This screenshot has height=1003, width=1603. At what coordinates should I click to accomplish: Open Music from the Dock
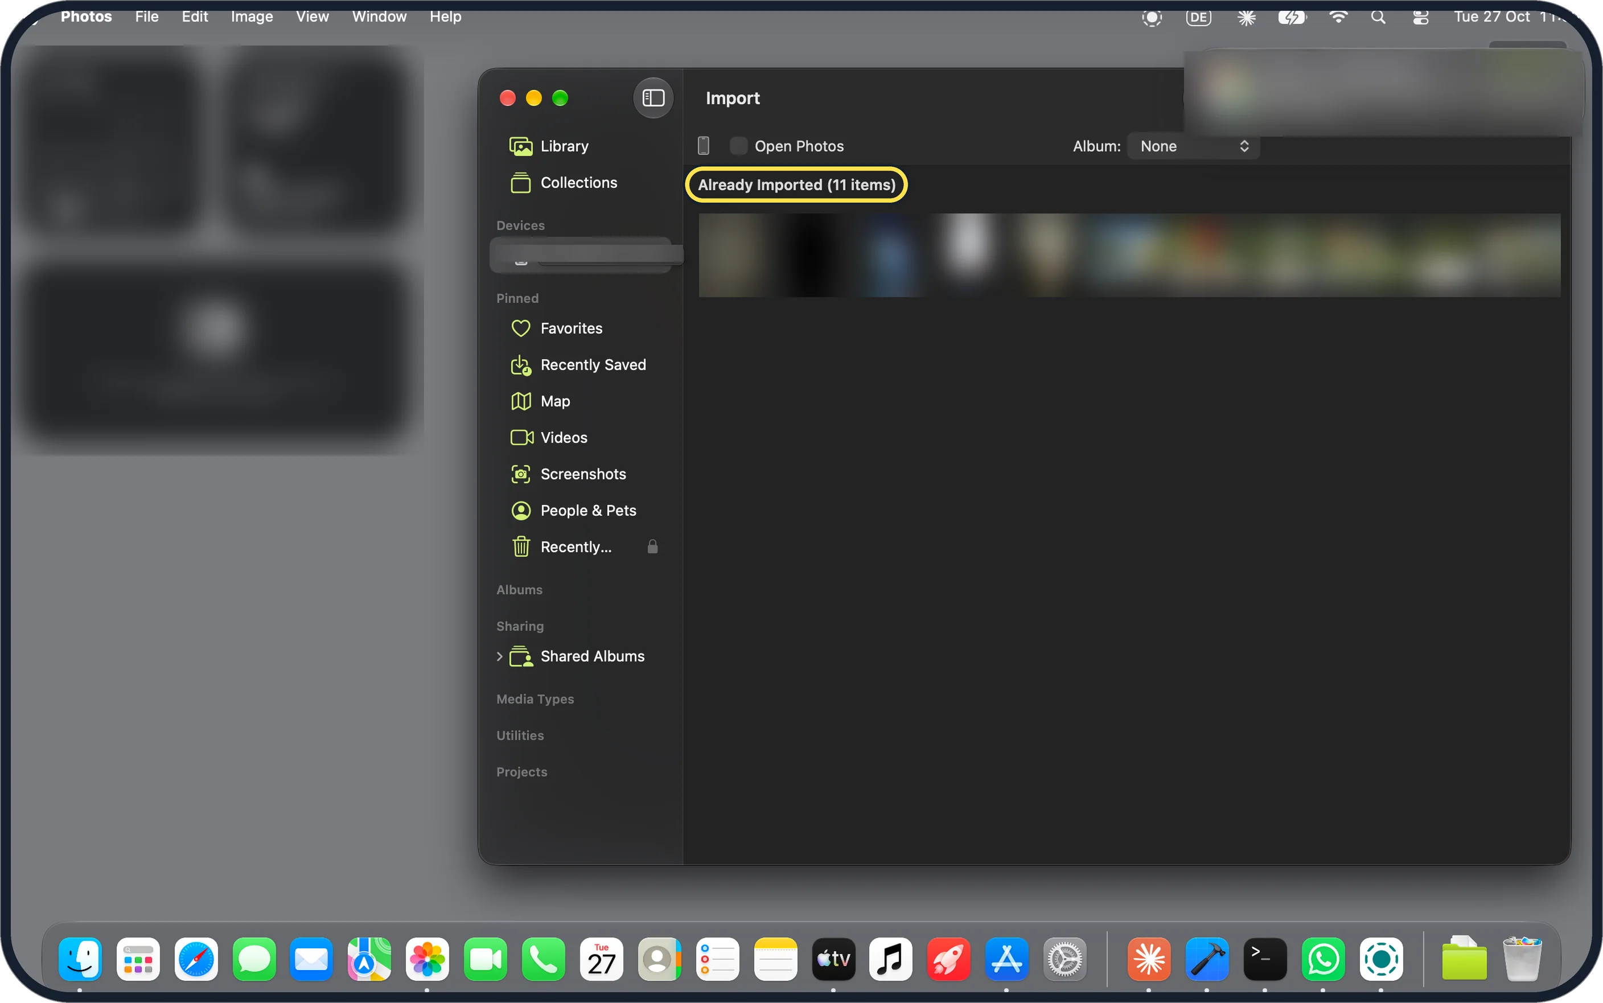[x=891, y=959]
